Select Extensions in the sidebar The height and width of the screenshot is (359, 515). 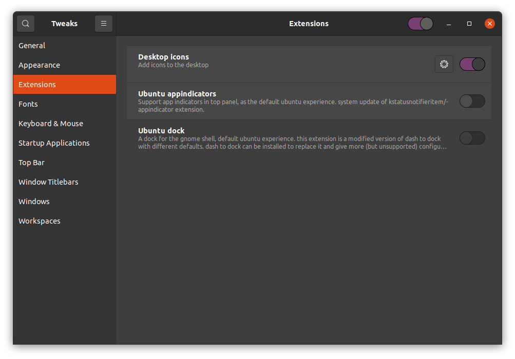(x=65, y=84)
